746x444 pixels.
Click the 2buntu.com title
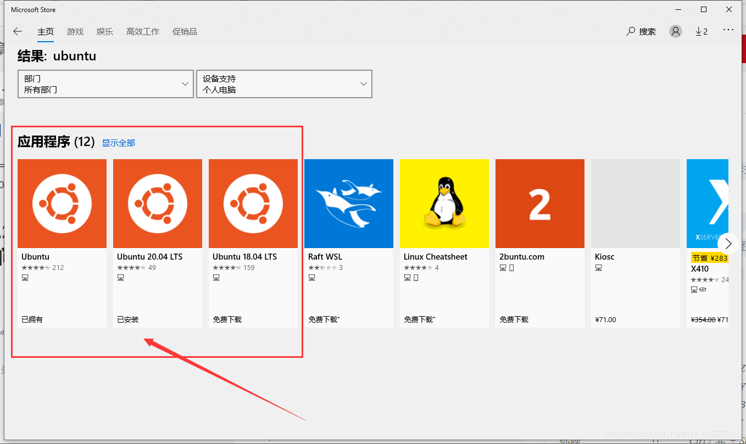(x=522, y=257)
